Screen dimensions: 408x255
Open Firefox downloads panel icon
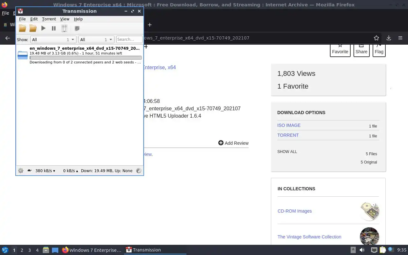click(x=389, y=38)
